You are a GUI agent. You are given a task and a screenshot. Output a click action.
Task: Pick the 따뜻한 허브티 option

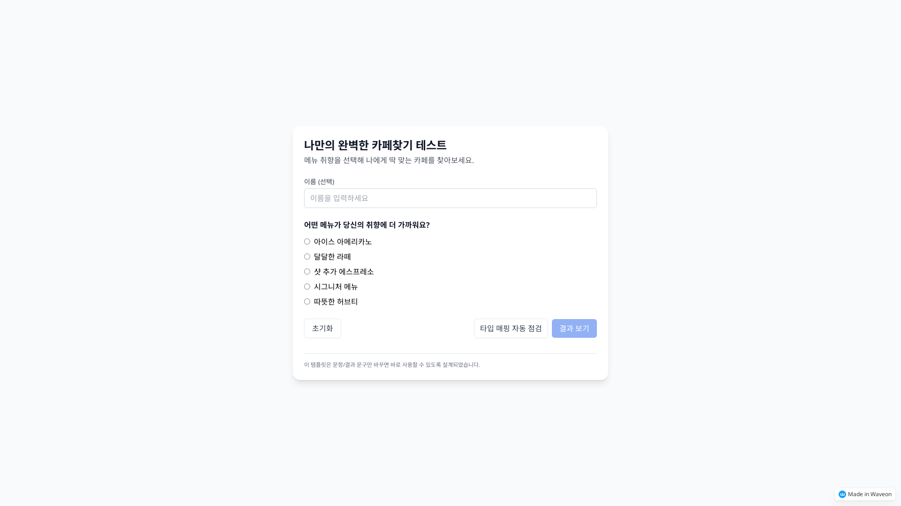[307, 301]
